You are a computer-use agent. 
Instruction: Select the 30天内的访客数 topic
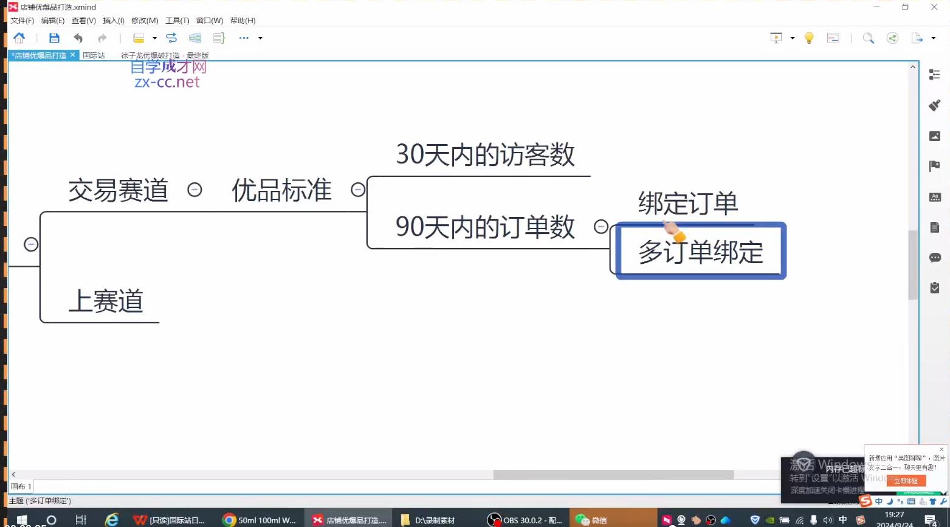point(485,155)
